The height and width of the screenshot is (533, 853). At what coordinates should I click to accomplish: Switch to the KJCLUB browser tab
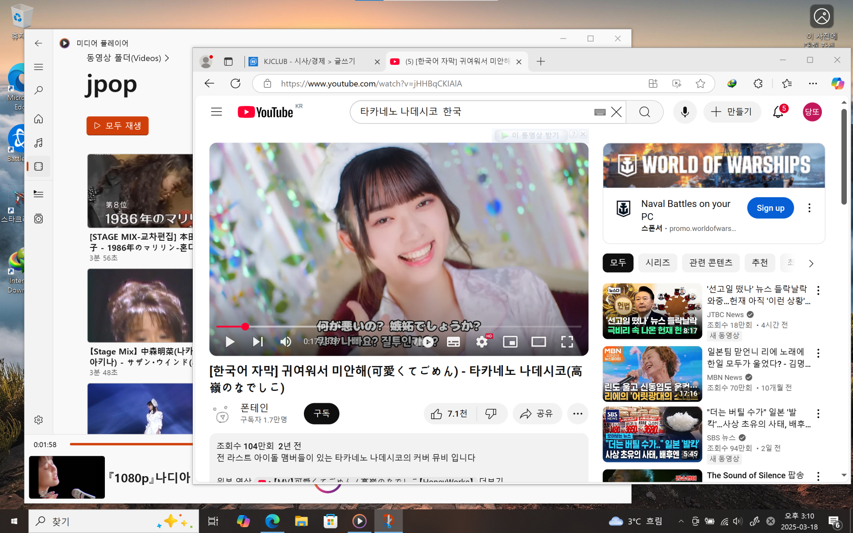pos(309,61)
